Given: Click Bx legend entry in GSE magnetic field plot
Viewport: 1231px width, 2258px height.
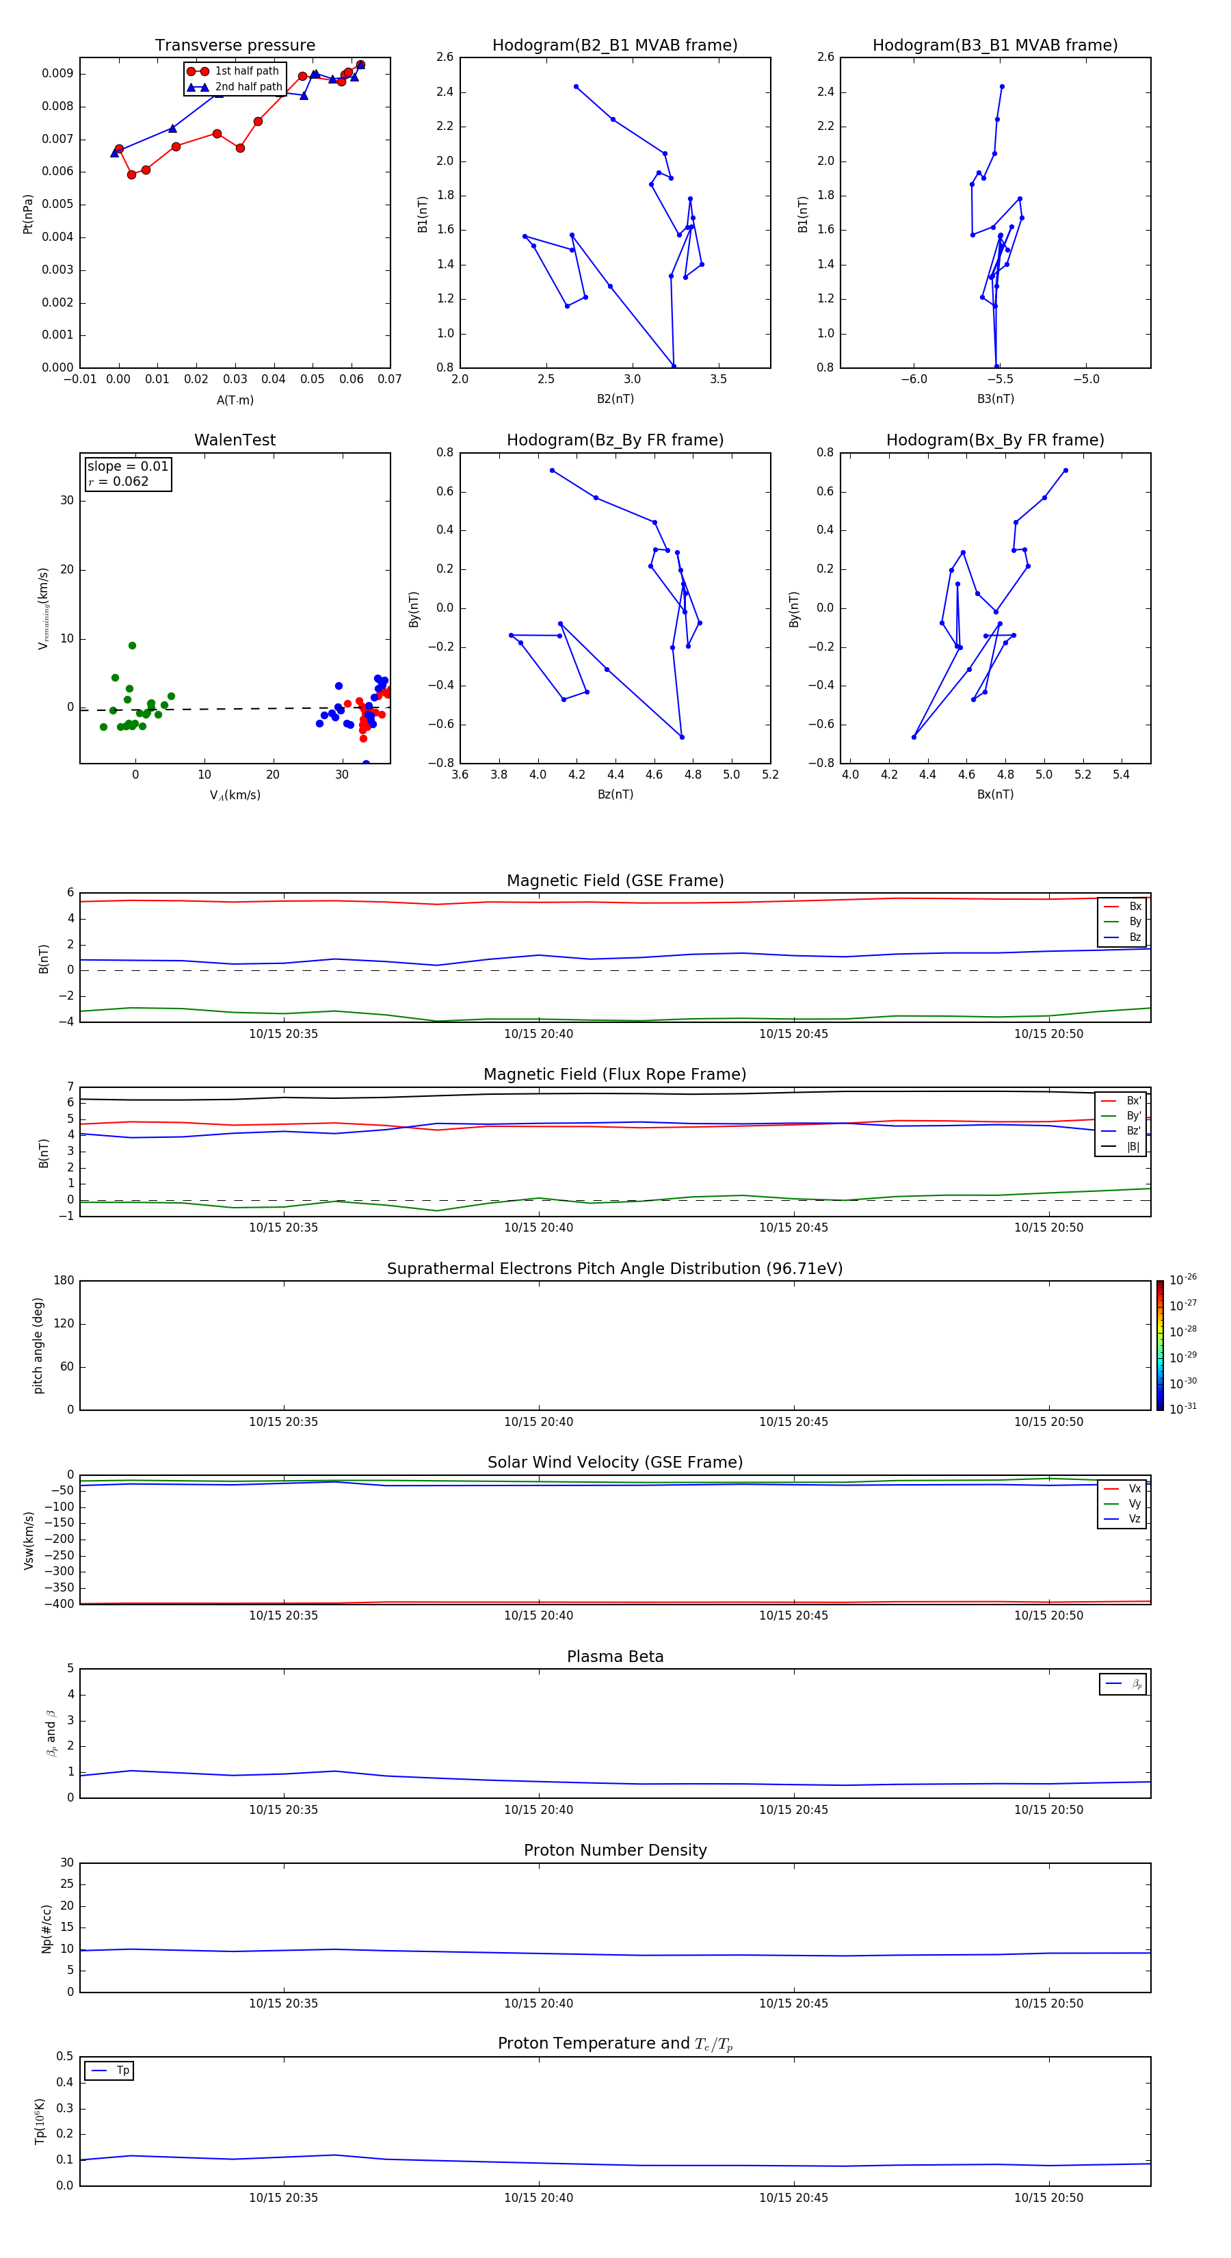Looking at the screenshot, I should tap(1123, 907).
